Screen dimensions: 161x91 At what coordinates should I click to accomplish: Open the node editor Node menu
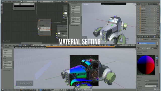click(x=17, y=45)
